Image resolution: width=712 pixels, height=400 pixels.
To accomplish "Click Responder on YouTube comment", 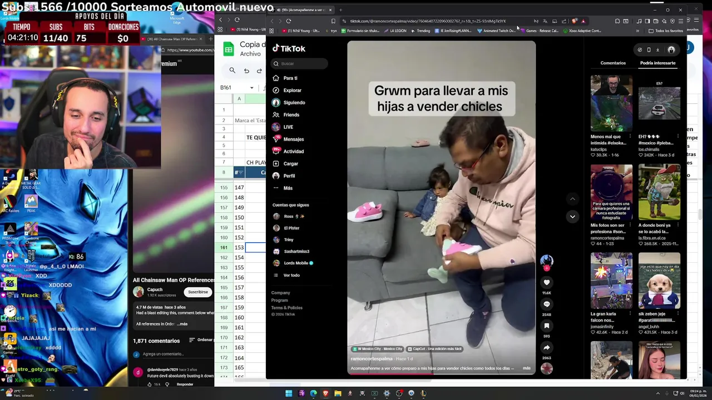I will click(185, 384).
